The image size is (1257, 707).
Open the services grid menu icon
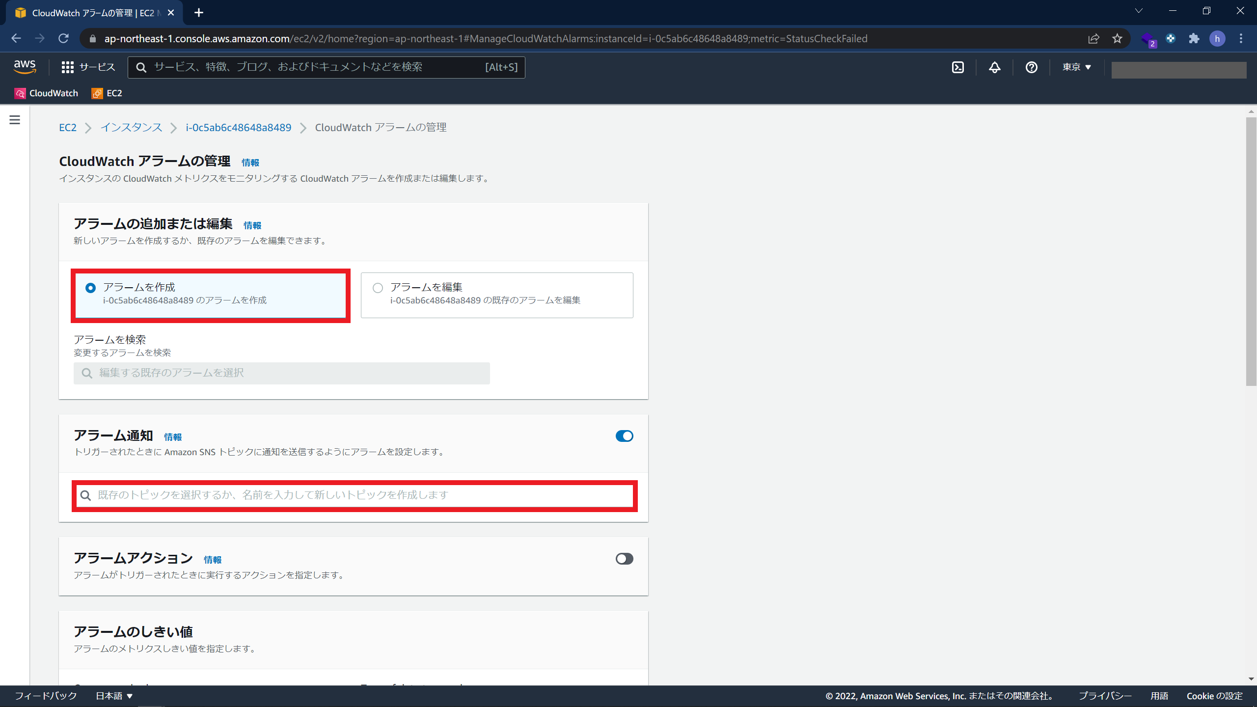(x=67, y=67)
